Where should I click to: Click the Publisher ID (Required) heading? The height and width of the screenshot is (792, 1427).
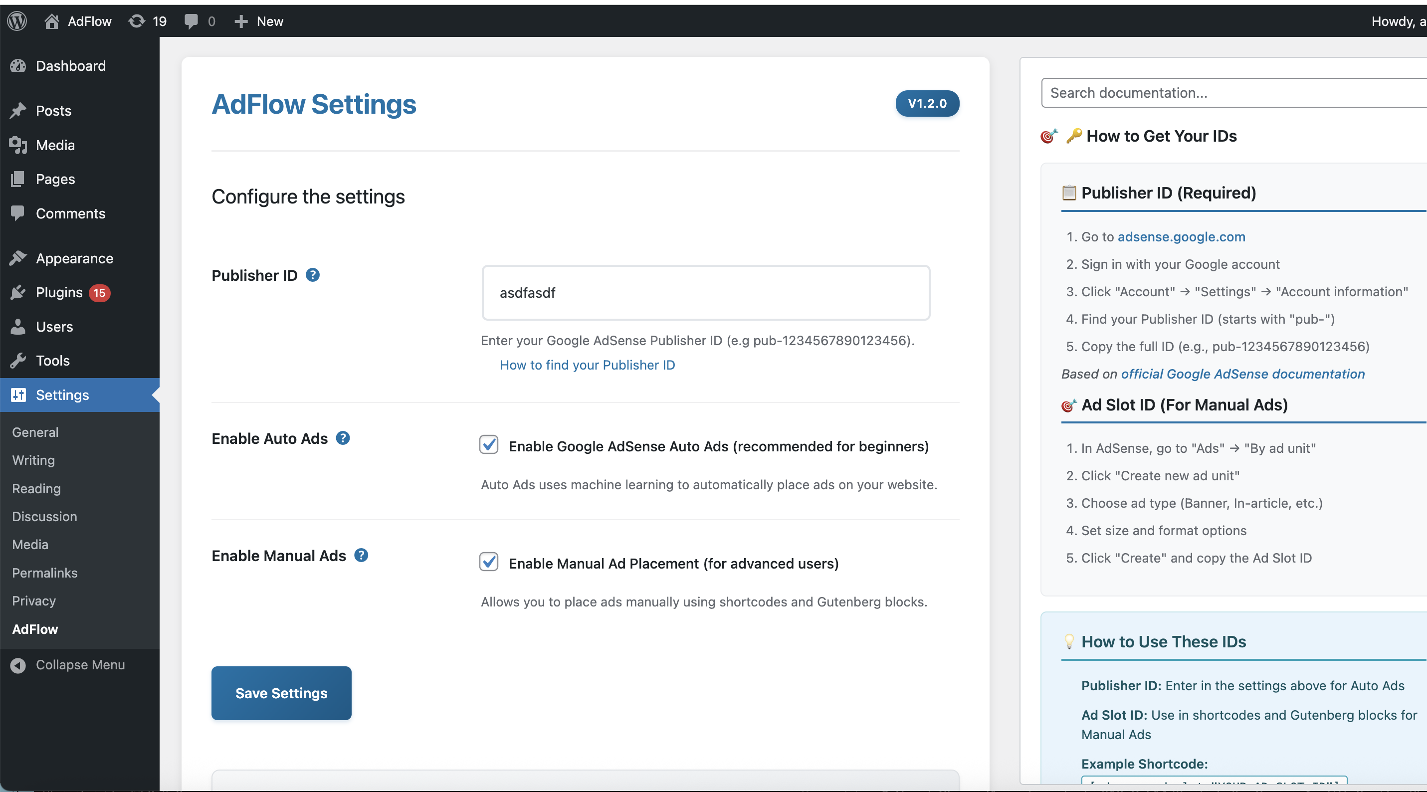tap(1168, 193)
